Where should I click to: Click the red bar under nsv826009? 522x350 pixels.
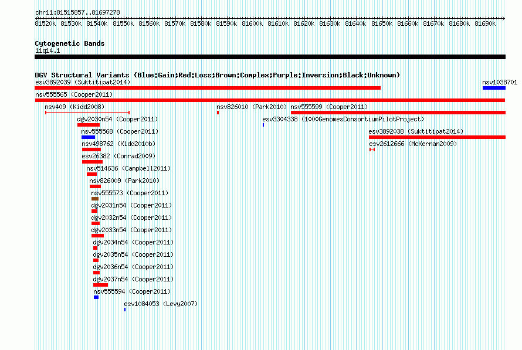[95, 186]
